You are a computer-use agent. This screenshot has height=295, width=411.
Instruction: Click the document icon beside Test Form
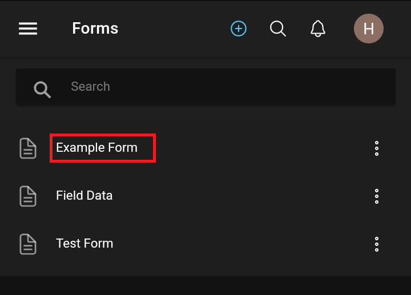pos(28,244)
